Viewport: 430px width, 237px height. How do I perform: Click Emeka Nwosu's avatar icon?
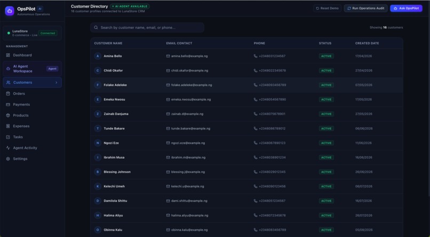pos(98,100)
